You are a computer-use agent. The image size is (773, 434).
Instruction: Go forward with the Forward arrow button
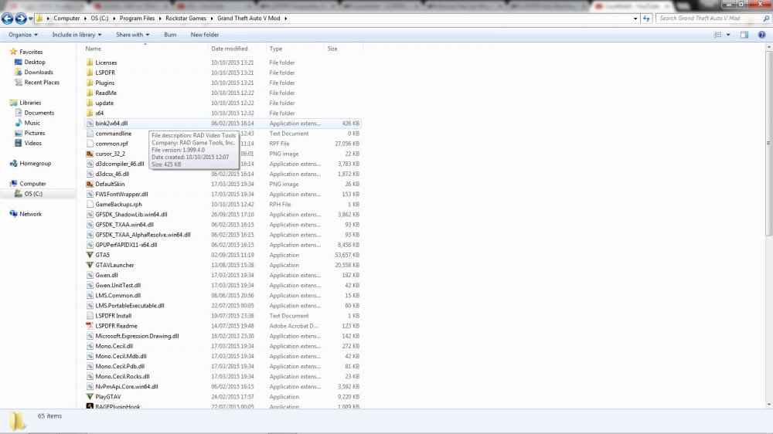21,19
